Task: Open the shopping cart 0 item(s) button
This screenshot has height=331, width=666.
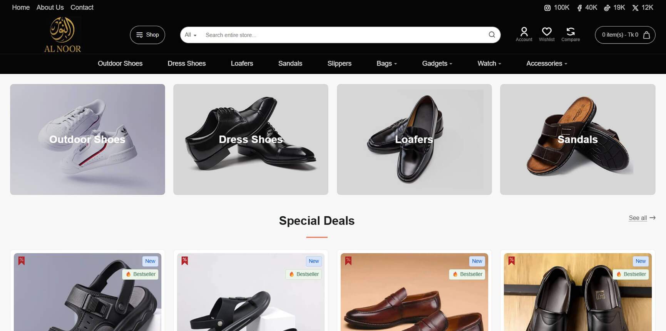Action: 625,35
